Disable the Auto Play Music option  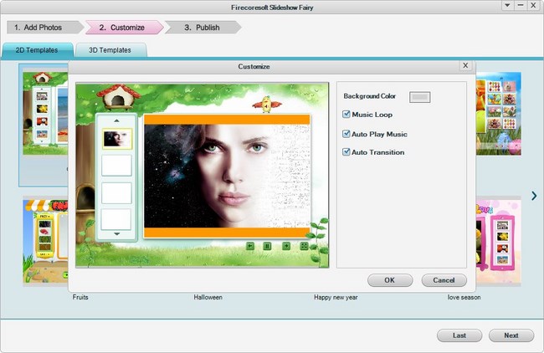[x=346, y=134]
